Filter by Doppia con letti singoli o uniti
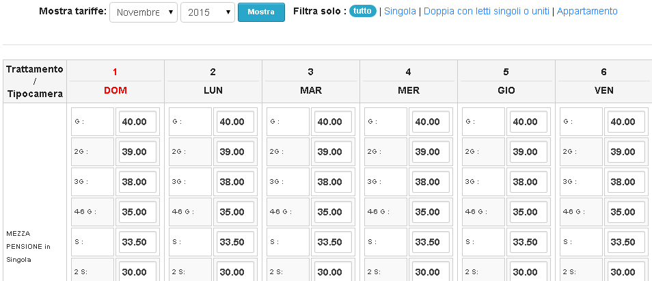Screen dimensions: 652x281 [x=487, y=11]
